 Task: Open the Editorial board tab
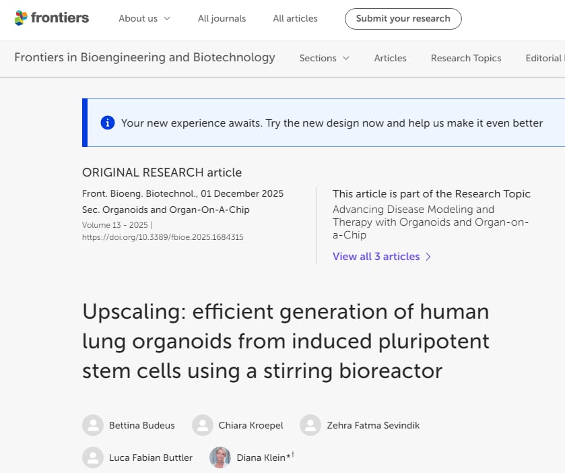[544, 58]
